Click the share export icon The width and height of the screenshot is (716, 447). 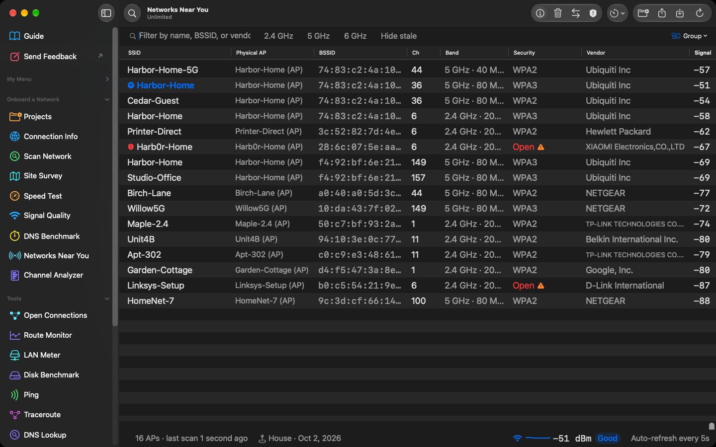click(662, 13)
